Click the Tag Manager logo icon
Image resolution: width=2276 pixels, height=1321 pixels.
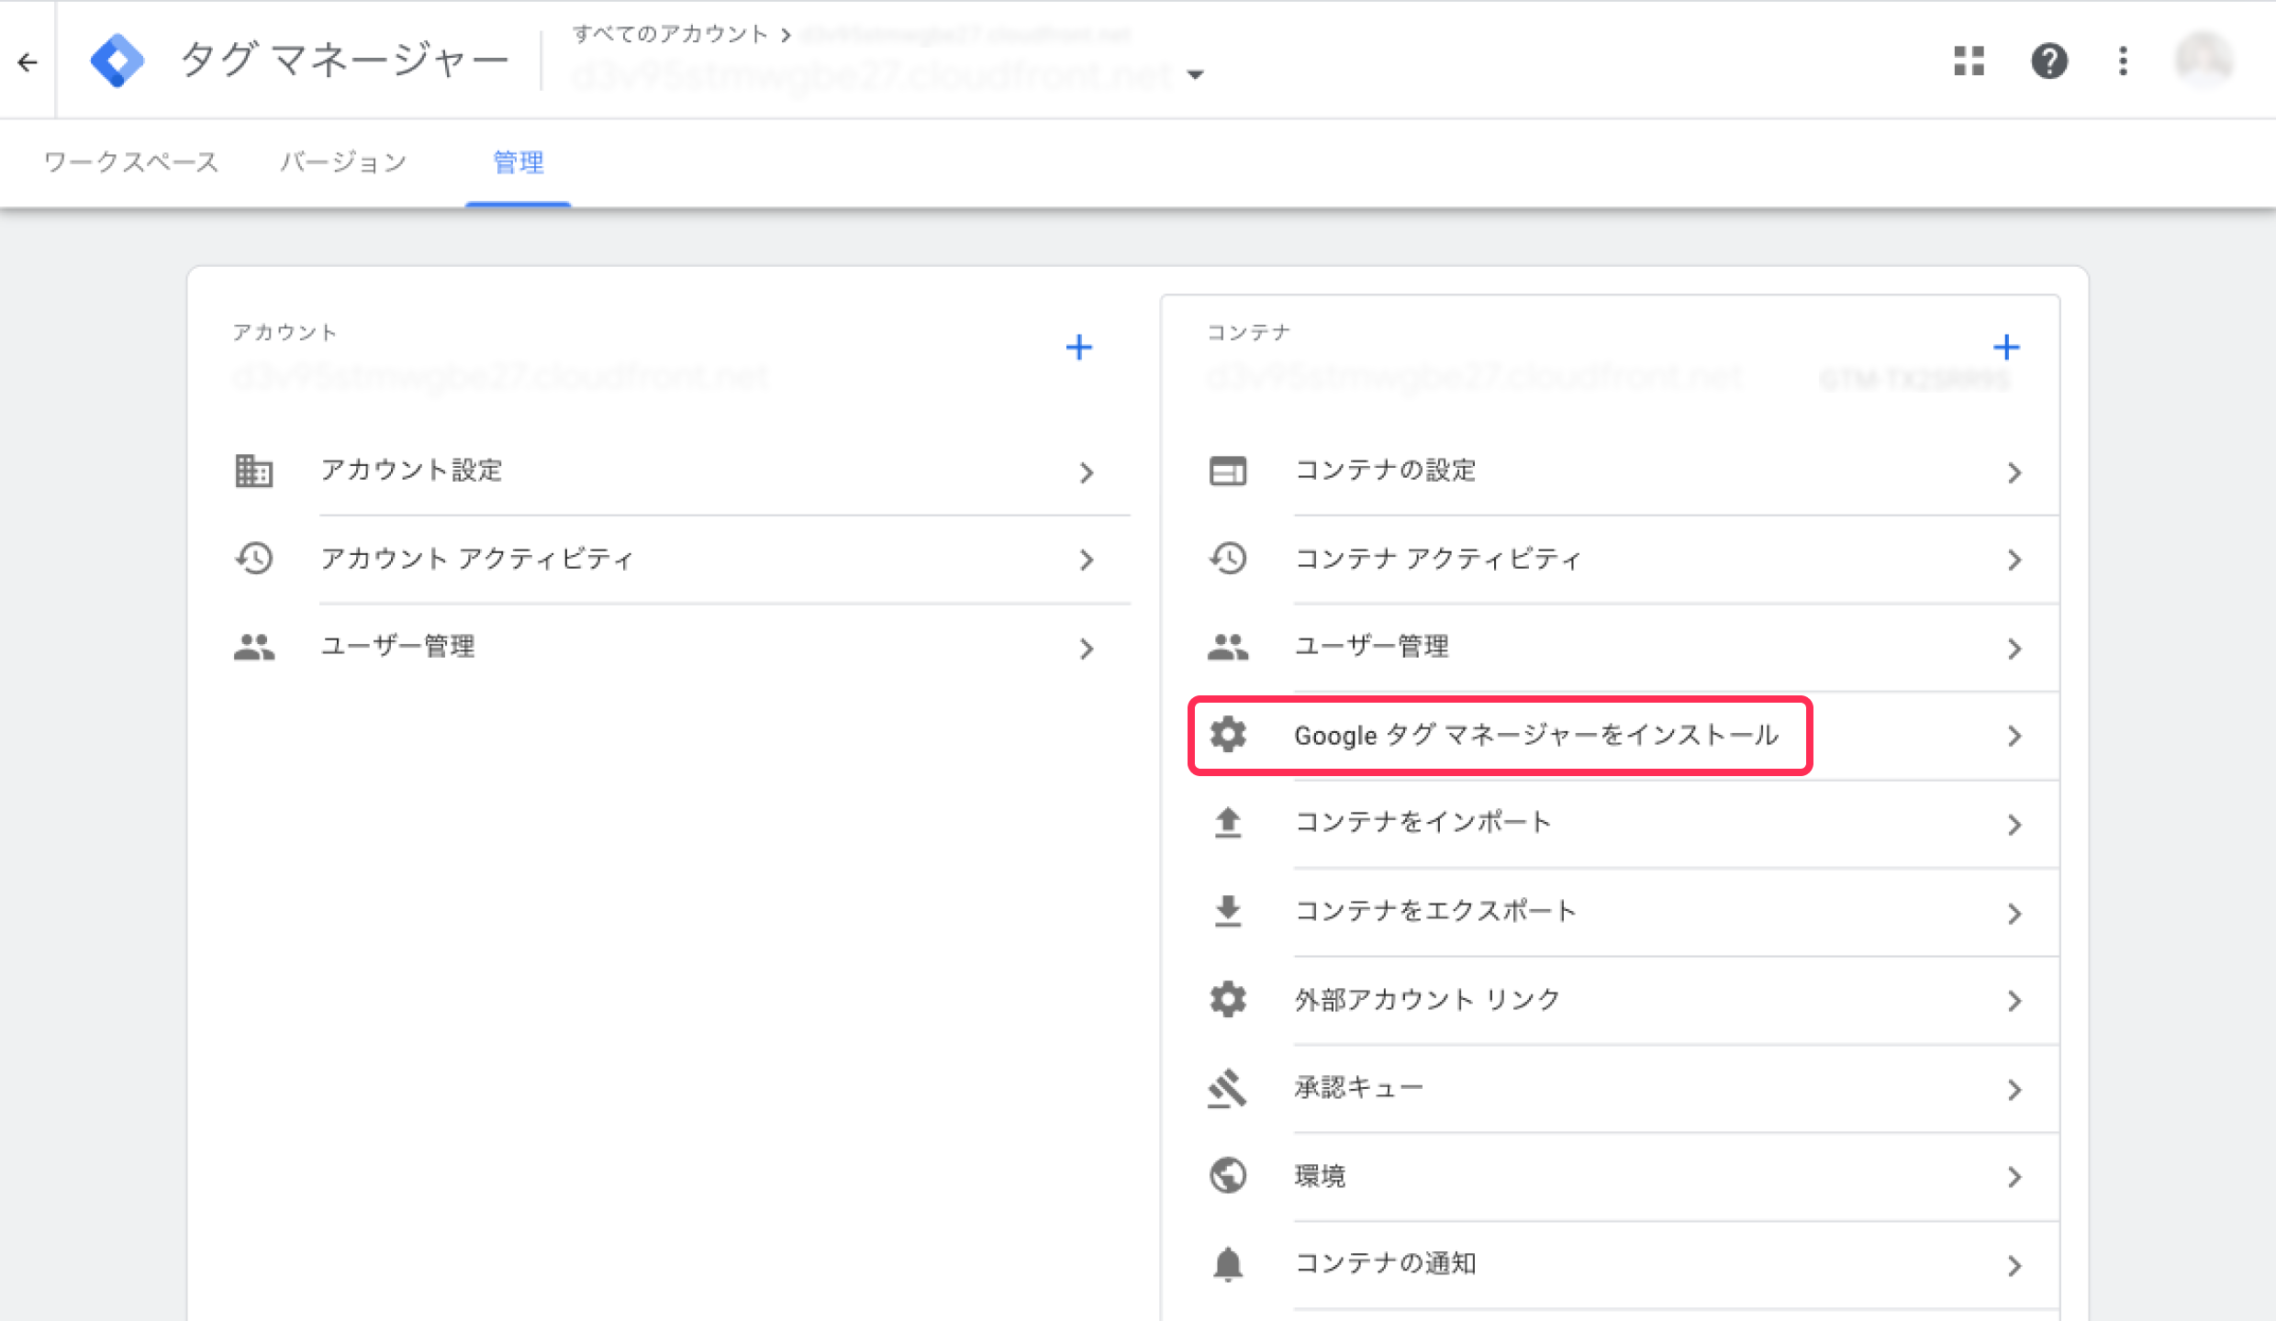click(117, 61)
